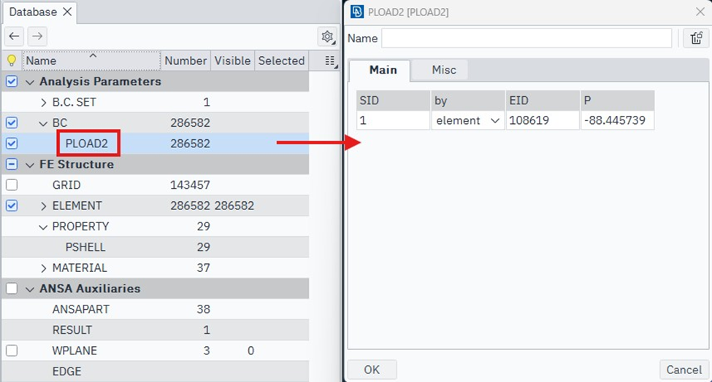
Task: Collapse the Analysis Parameters group
Action: click(x=30, y=82)
